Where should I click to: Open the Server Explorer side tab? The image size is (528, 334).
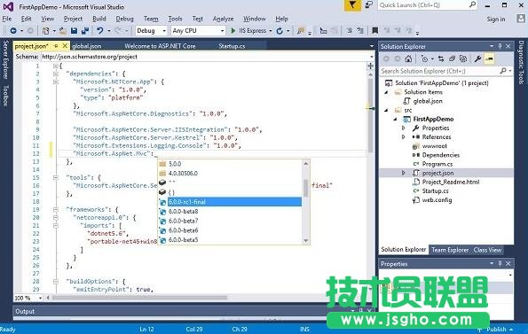click(5, 59)
